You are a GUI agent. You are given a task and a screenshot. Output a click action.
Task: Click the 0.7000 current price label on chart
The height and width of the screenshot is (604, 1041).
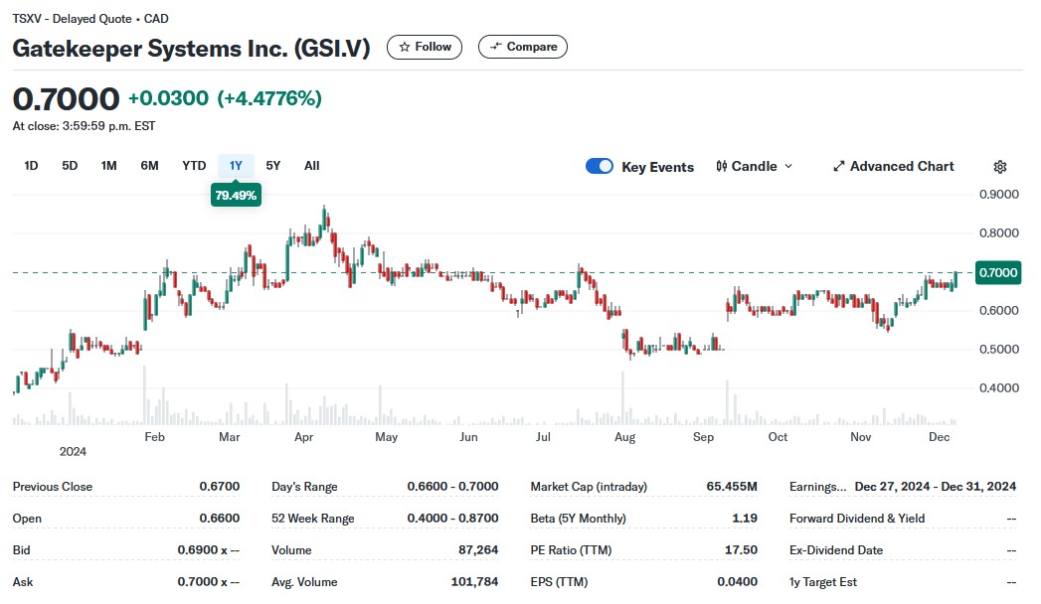[x=998, y=272]
